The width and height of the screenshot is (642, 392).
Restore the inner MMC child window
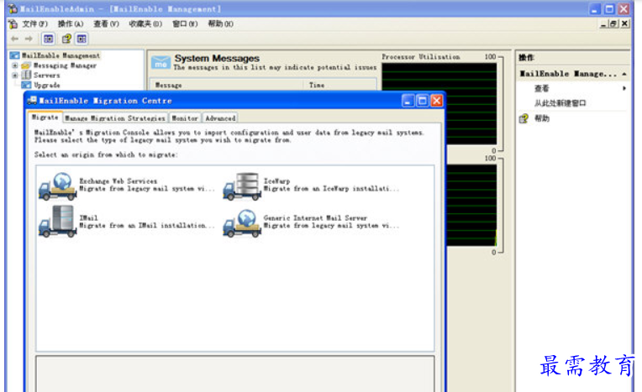point(613,24)
